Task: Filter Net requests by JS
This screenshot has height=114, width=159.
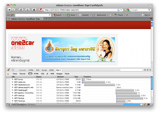Action: [47, 74]
